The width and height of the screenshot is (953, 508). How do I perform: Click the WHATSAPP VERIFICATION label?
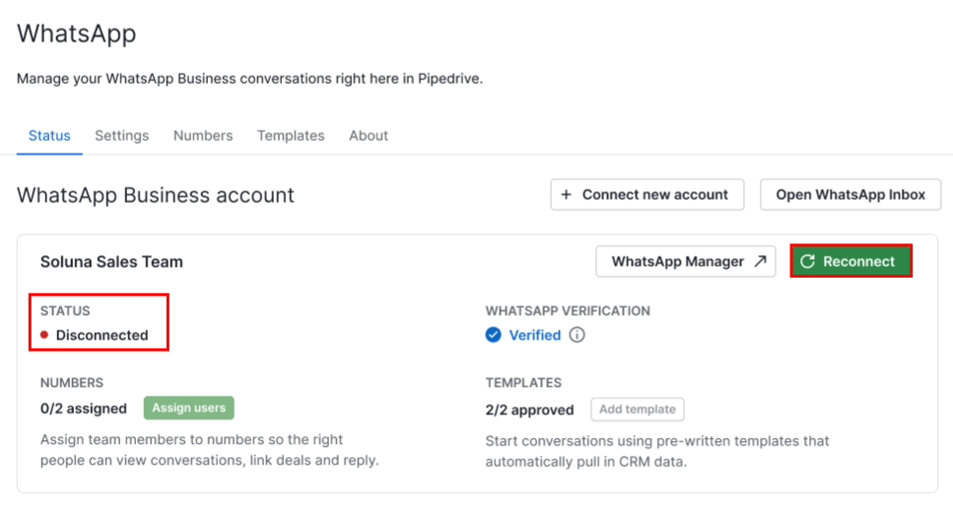568,311
